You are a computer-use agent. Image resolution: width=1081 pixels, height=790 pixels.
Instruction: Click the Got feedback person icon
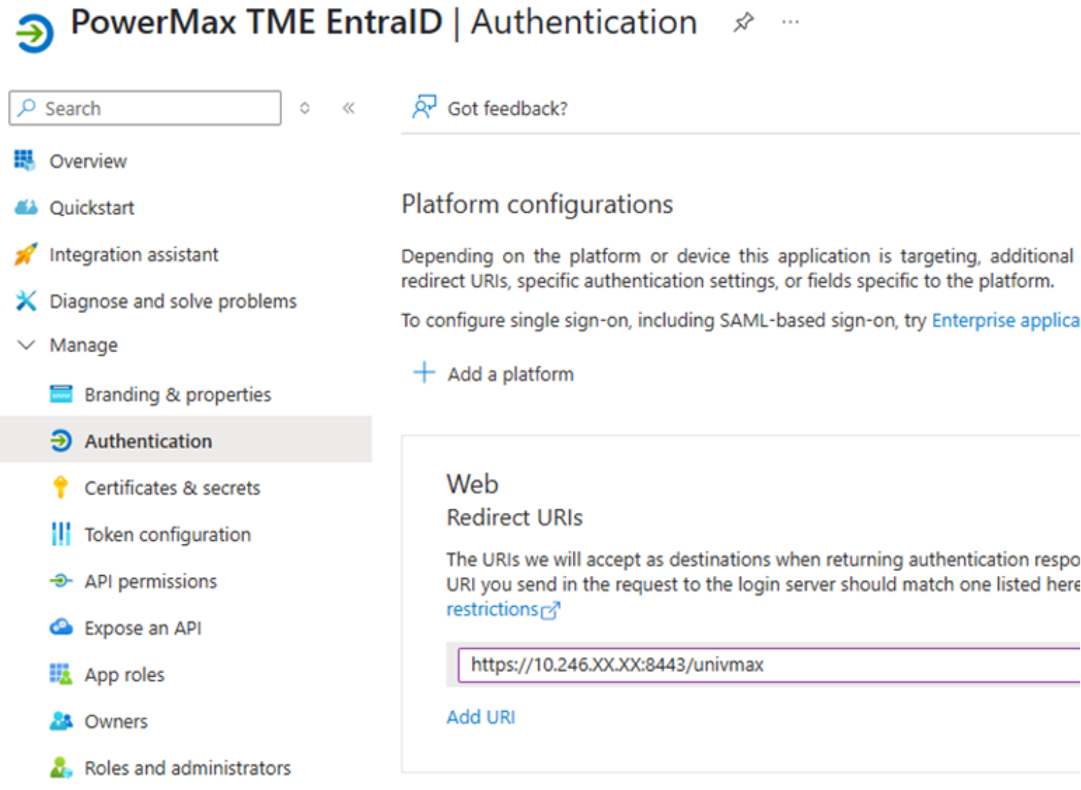(424, 107)
